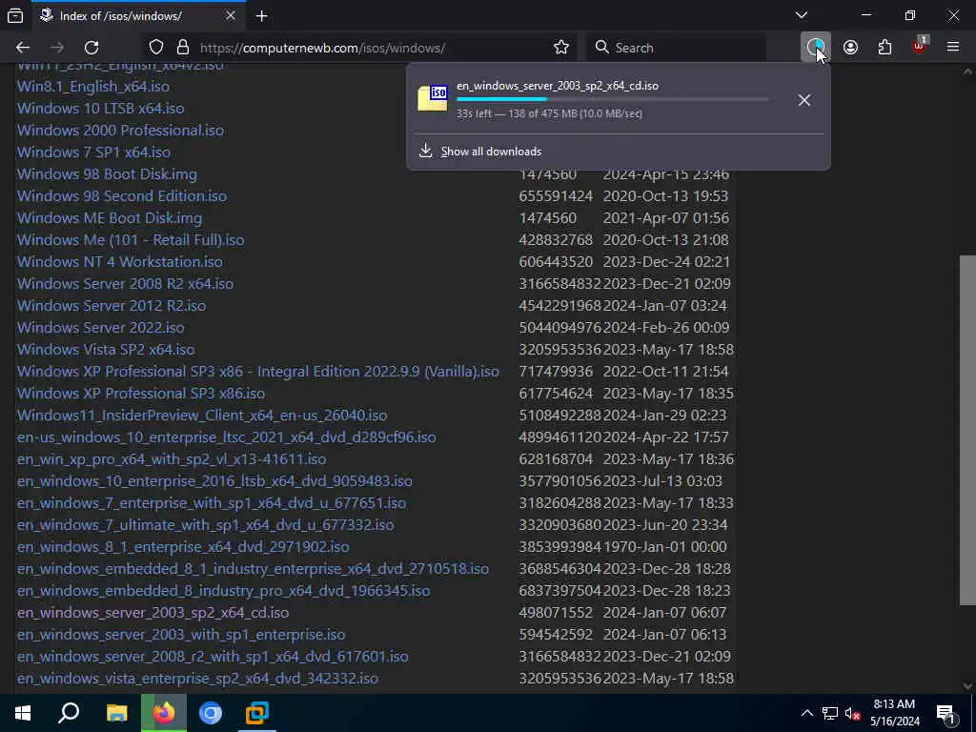The width and height of the screenshot is (976, 732).
Task: Click Windows 7 SP1 x64.iso
Action: pos(93,152)
